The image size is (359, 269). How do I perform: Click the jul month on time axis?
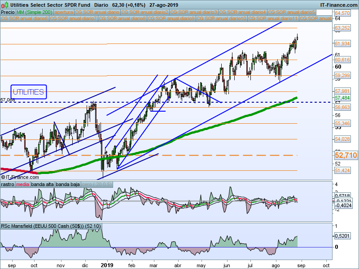tap(250, 265)
